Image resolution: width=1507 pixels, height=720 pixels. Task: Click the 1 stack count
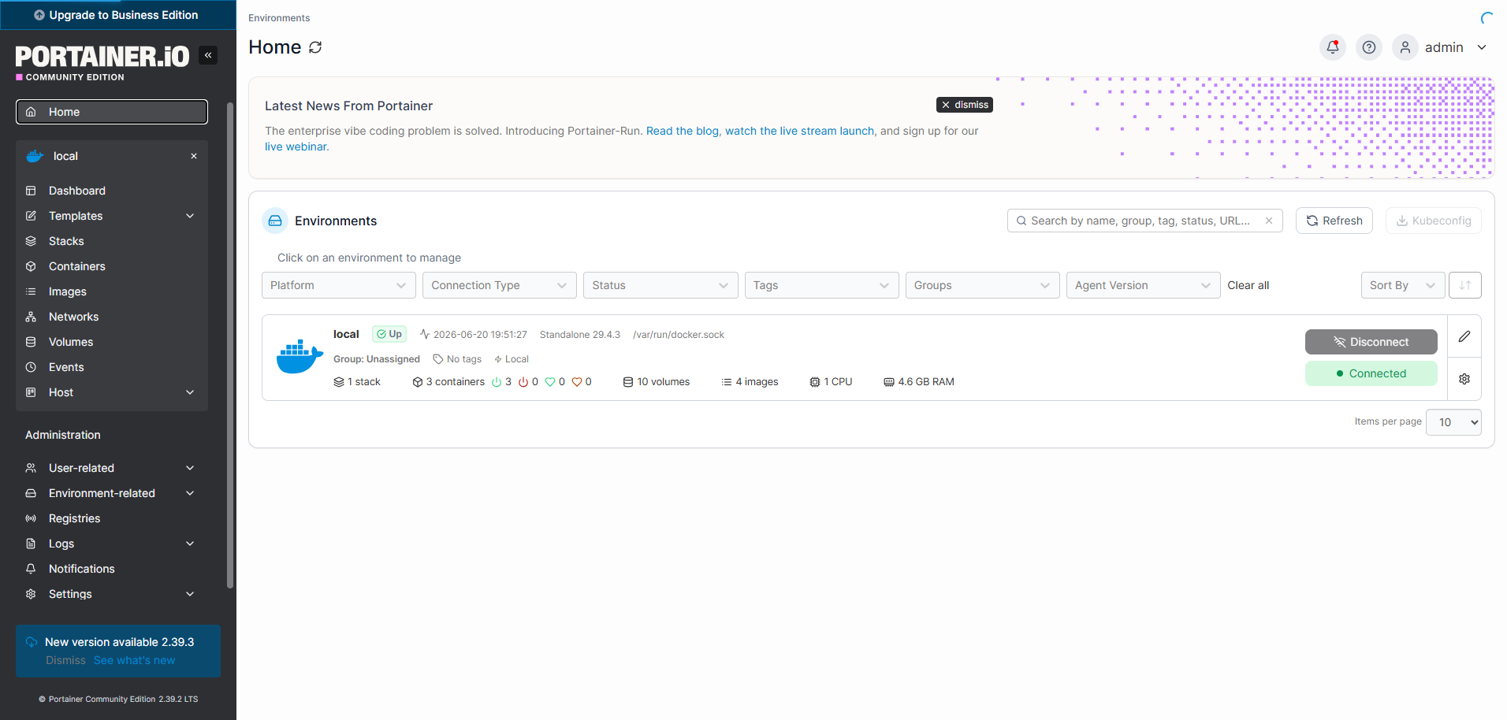click(x=357, y=382)
